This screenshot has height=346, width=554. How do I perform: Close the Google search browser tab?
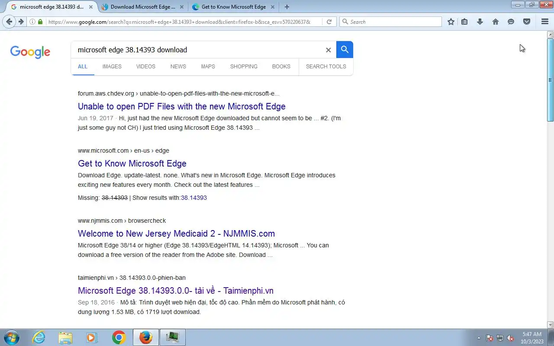(x=90, y=7)
